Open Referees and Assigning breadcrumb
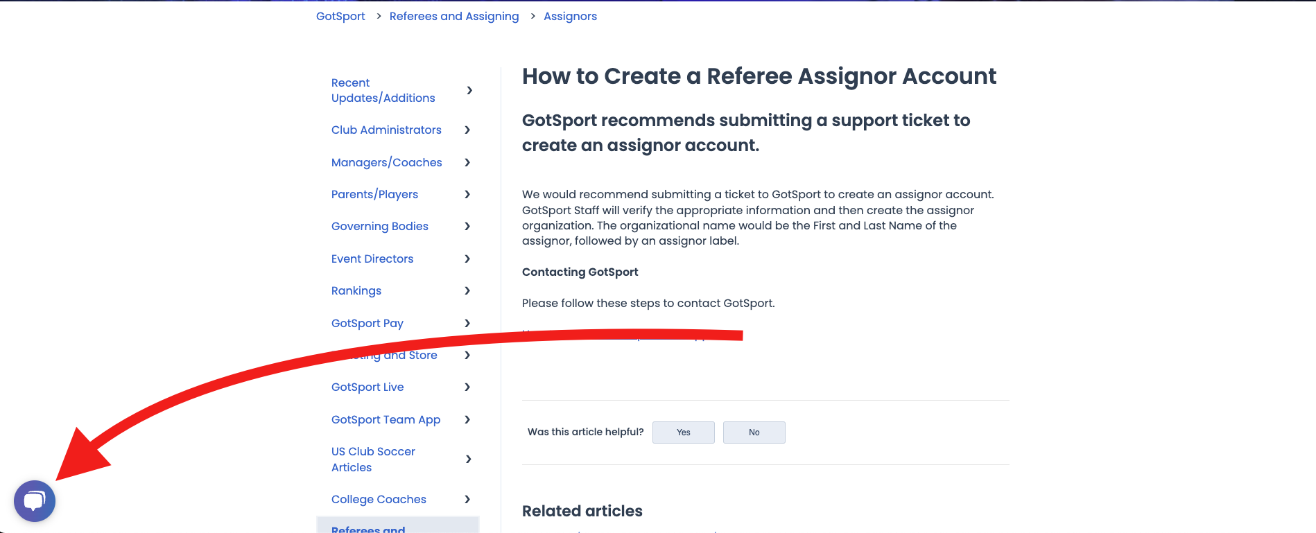The width and height of the screenshot is (1316, 533). 454,16
